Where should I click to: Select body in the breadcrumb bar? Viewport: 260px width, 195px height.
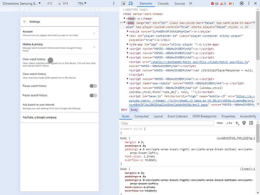134,110
